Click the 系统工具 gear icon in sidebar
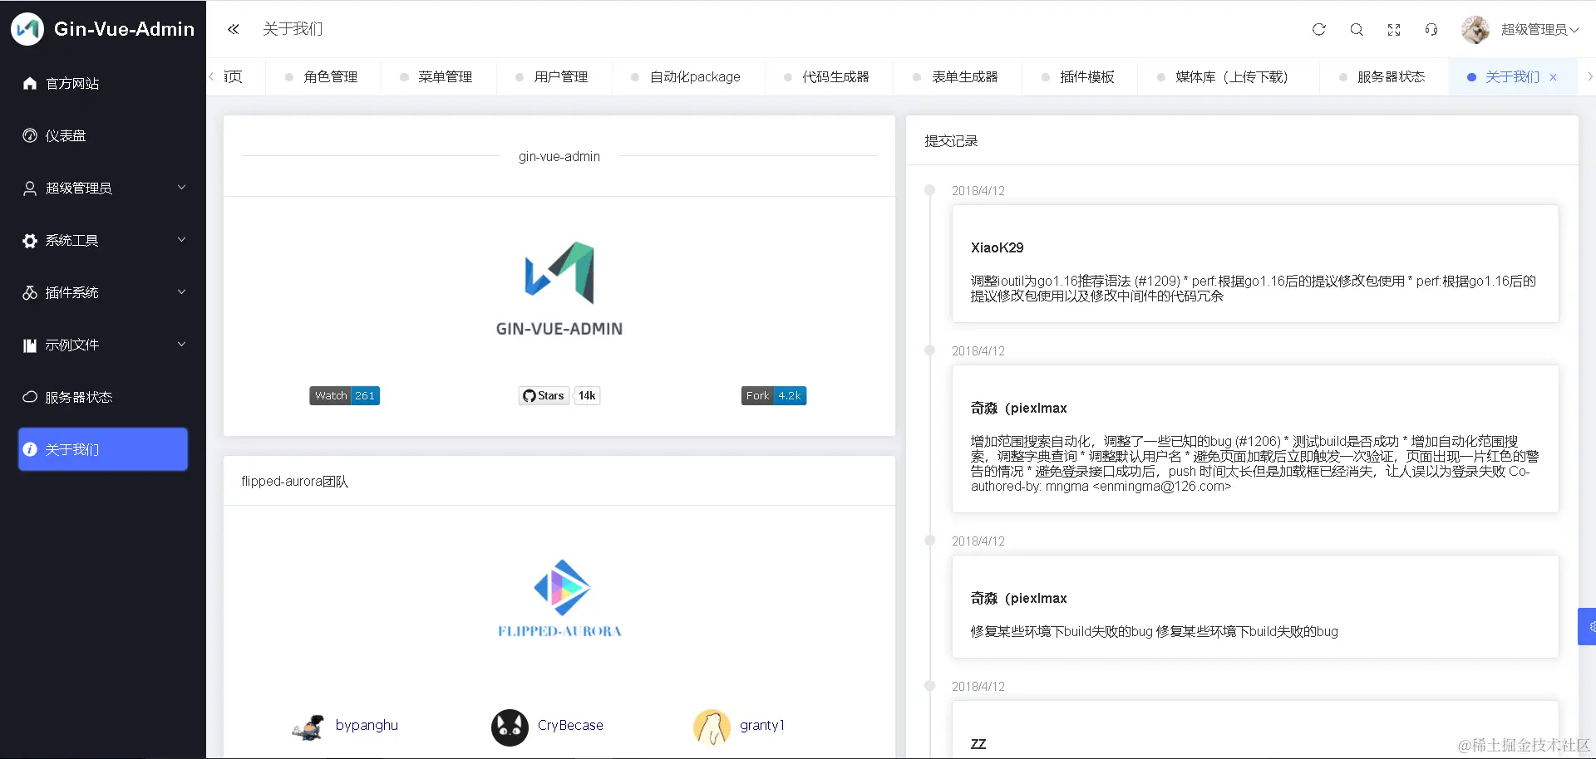1596x759 pixels. click(x=30, y=241)
